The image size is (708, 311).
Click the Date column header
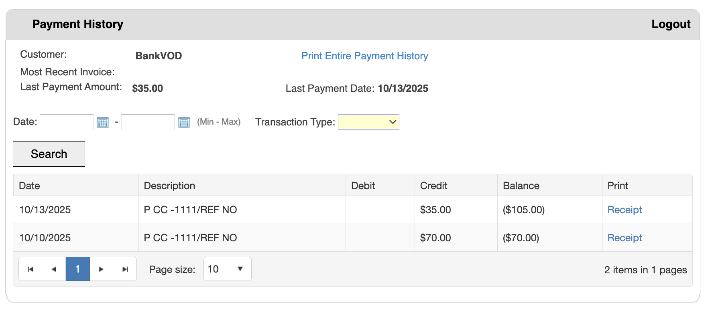29,185
